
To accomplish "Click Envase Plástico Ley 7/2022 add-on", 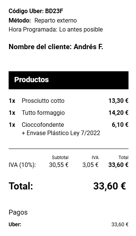I will coord(61,133).
